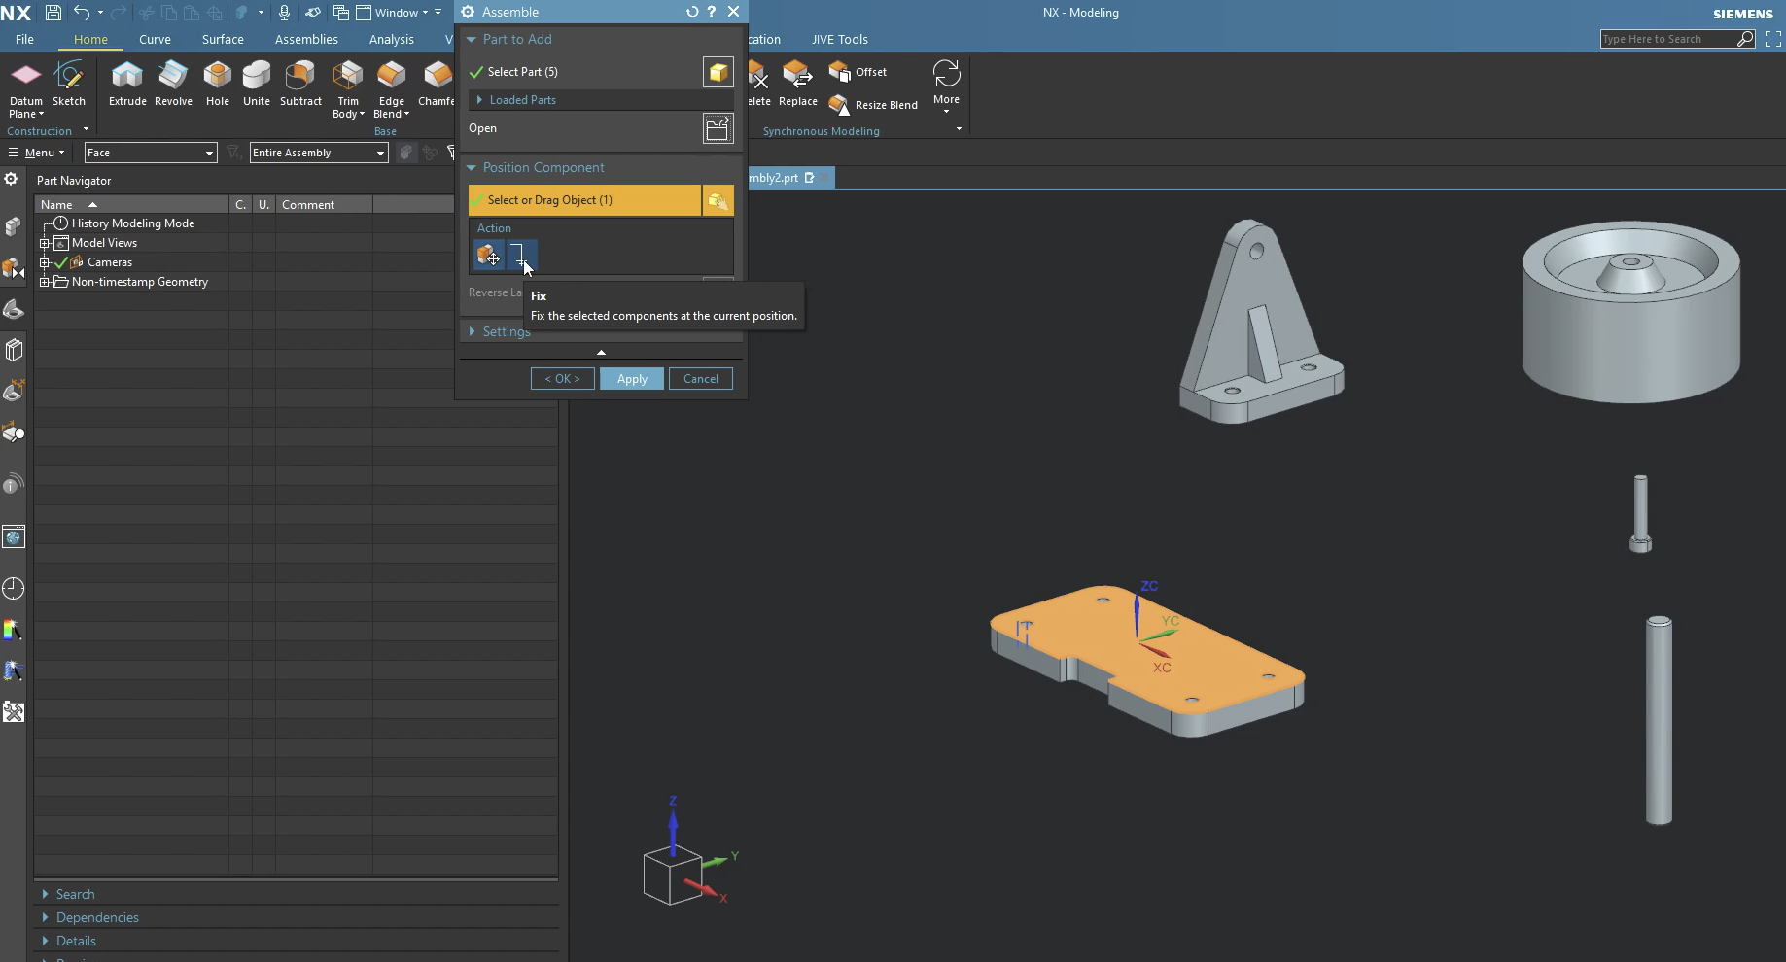The width and height of the screenshot is (1786, 962).
Task: Open the More synchronous modeling gallery
Action: click(946, 85)
